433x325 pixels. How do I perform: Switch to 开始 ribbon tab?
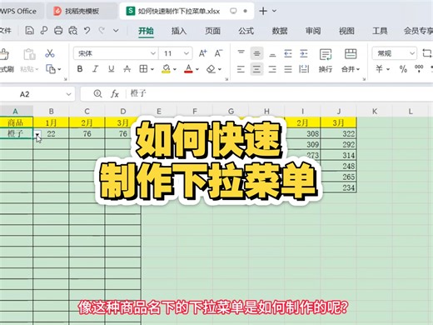click(146, 31)
